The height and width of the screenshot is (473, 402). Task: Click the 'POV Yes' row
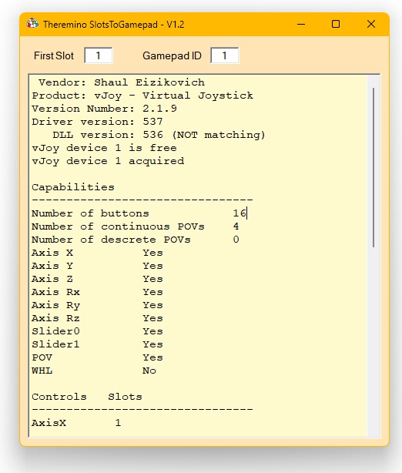click(x=97, y=357)
